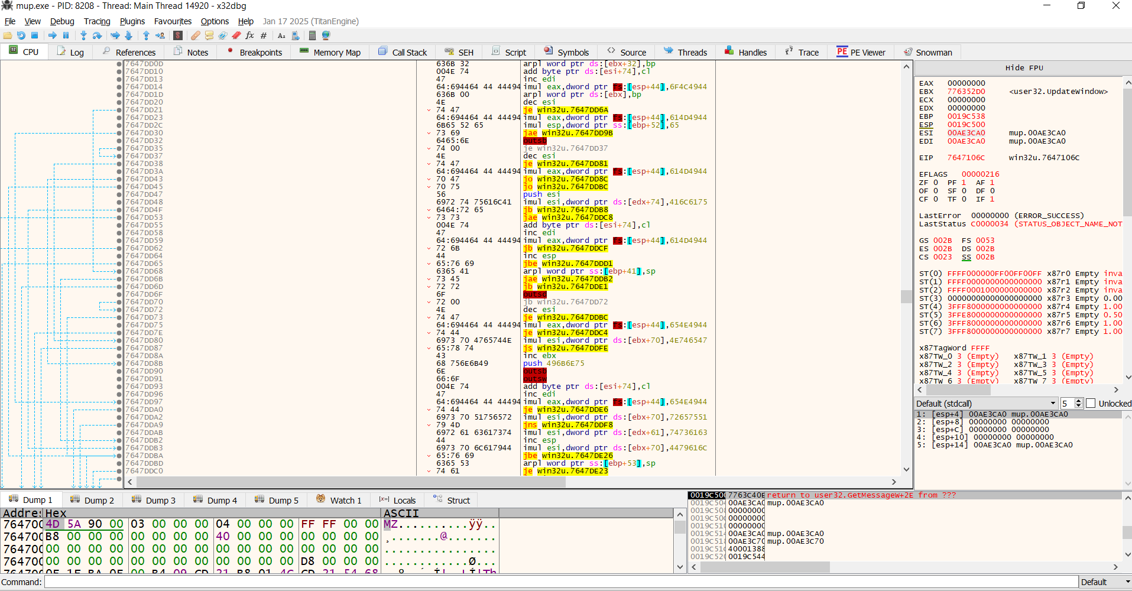Switch to the Dump 2 tab
Screen dimensions: 1132x591
point(92,500)
